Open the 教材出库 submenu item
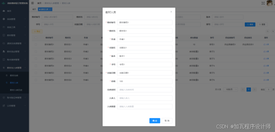 point(14,75)
